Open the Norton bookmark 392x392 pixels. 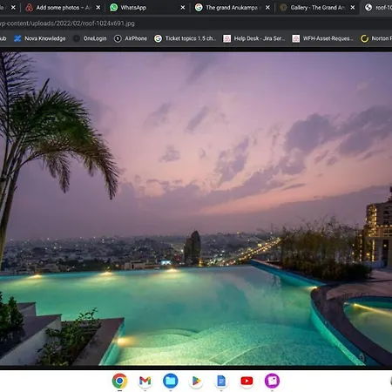point(376,38)
